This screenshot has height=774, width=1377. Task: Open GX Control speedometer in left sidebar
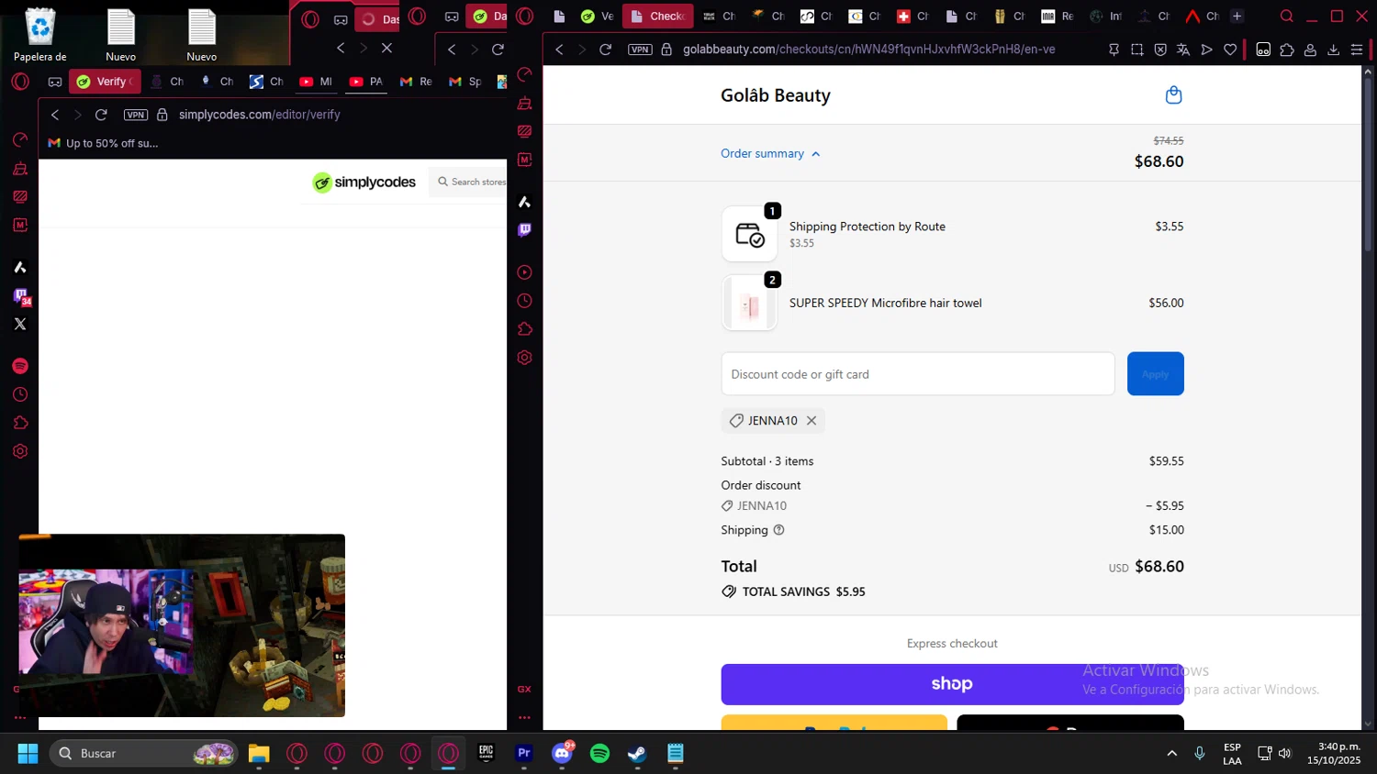tap(20, 139)
